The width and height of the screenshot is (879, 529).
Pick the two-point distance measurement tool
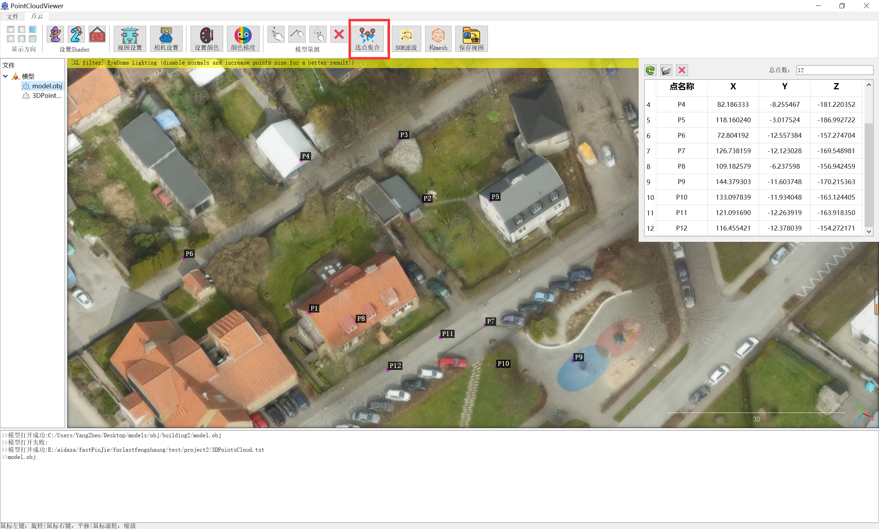(297, 35)
